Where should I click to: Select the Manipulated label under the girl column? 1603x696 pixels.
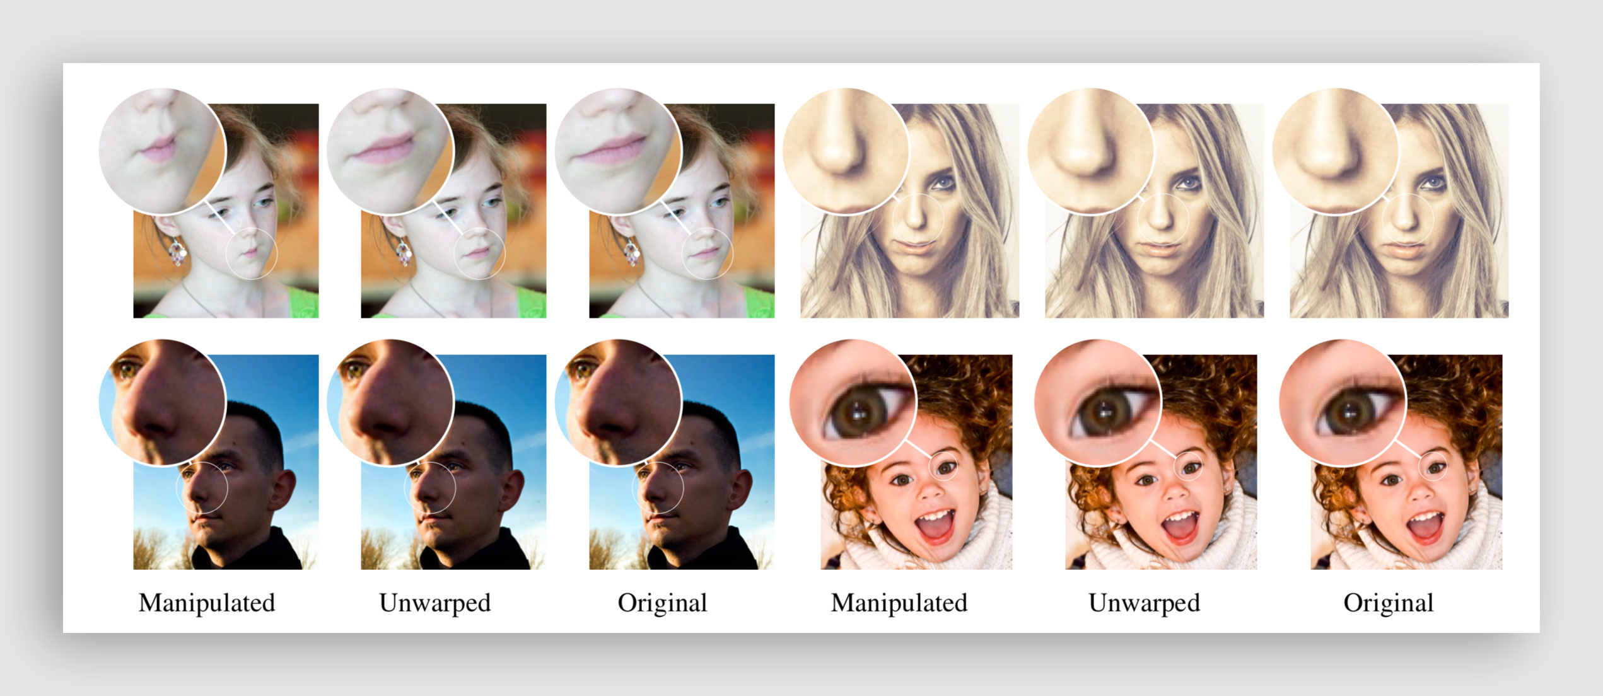(206, 603)
